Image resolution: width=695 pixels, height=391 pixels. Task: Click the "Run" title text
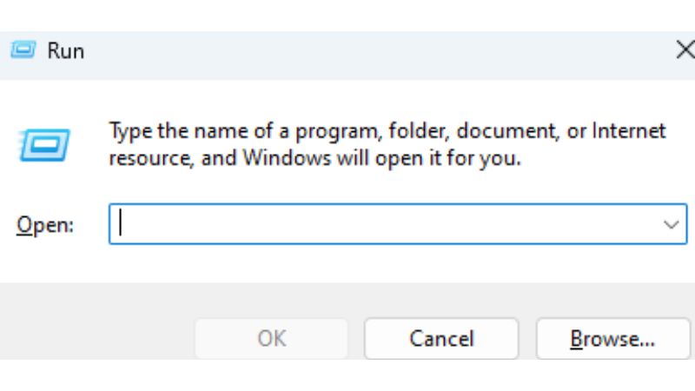[x=65, y=51]
